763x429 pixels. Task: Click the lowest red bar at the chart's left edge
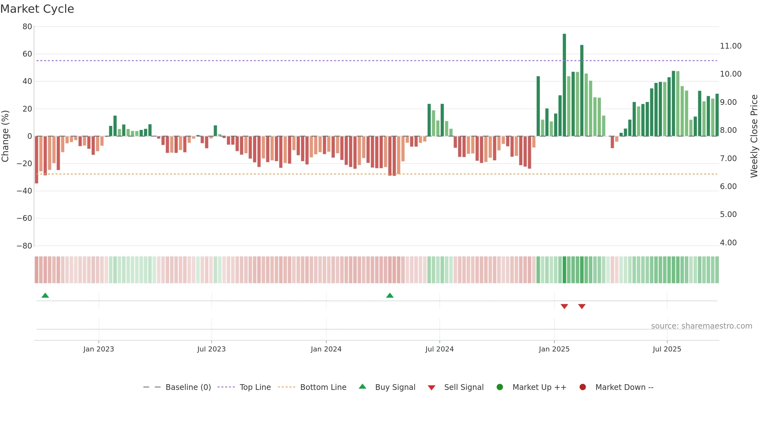(x=37, y=160)
